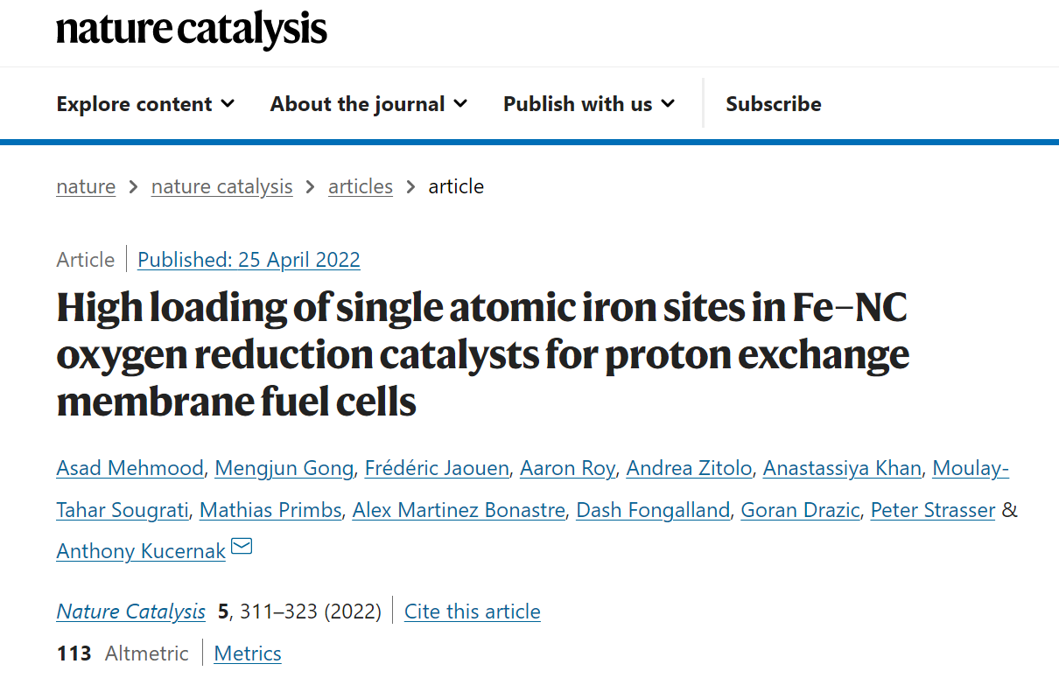The height and width of the screenshot is (685, 1059).
Task: Open the Cite this article link
Action: point(472,612)
